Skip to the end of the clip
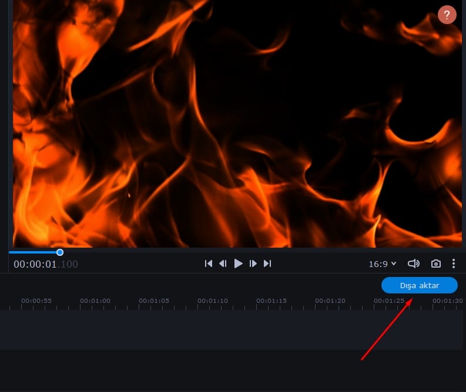466x392 pixels. coord(267,263)
